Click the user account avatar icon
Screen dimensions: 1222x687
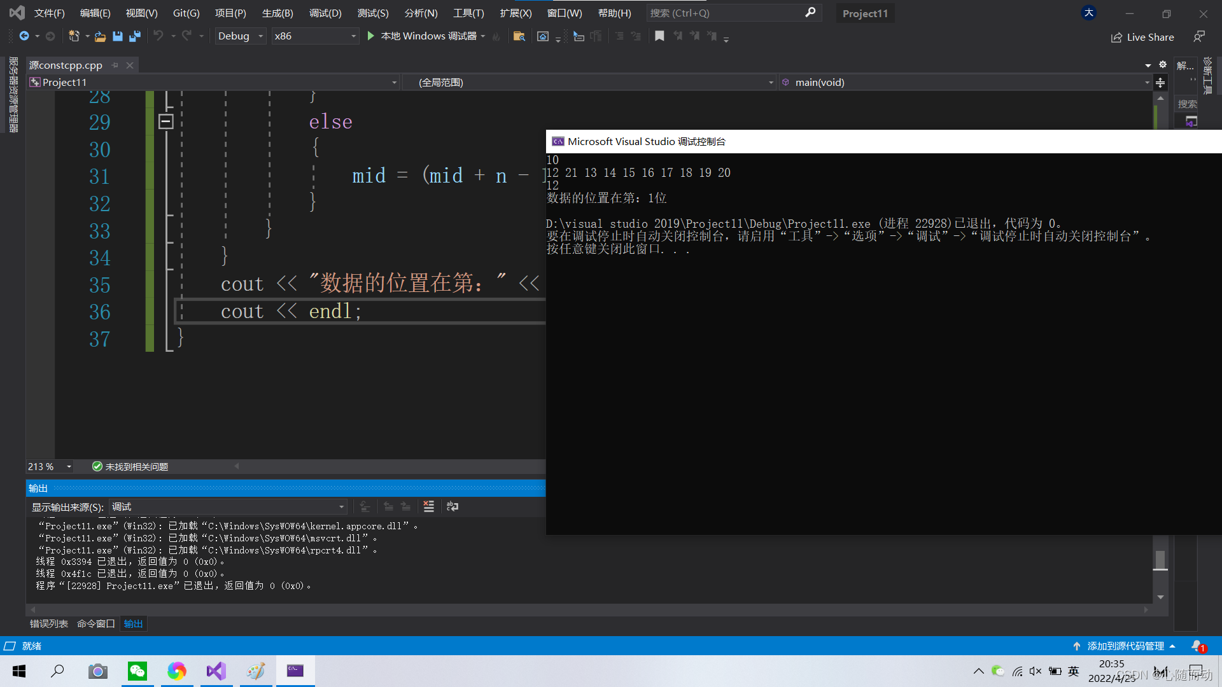pos(1089,13)
